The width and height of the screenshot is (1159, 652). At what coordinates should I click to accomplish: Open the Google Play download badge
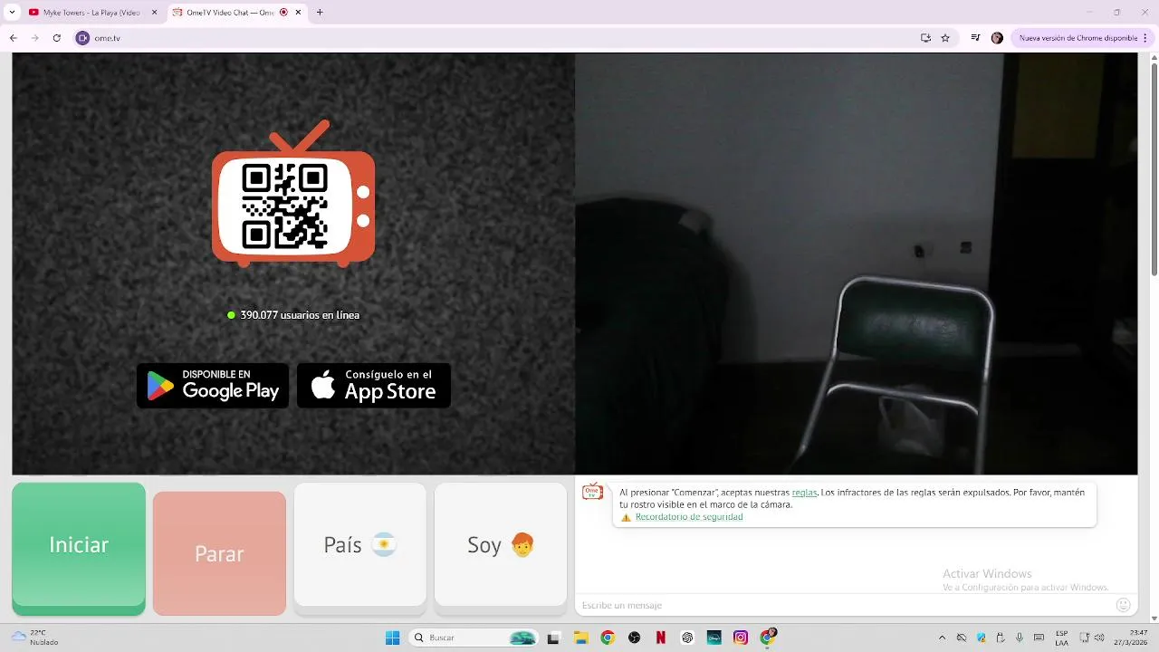pyautogui.click(x=213, y=386)
